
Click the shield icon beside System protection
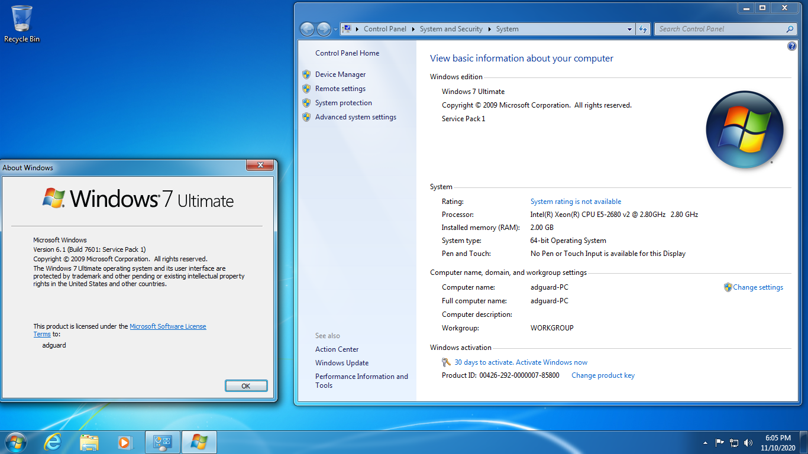click(x=306, y=103)
